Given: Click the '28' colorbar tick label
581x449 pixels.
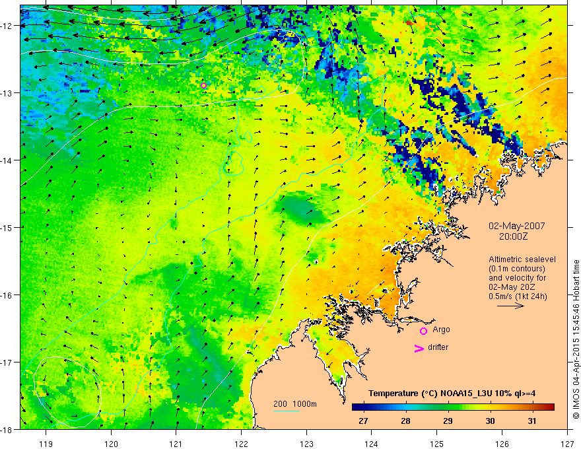Looking at the screenshot, I should coord(406,421).
